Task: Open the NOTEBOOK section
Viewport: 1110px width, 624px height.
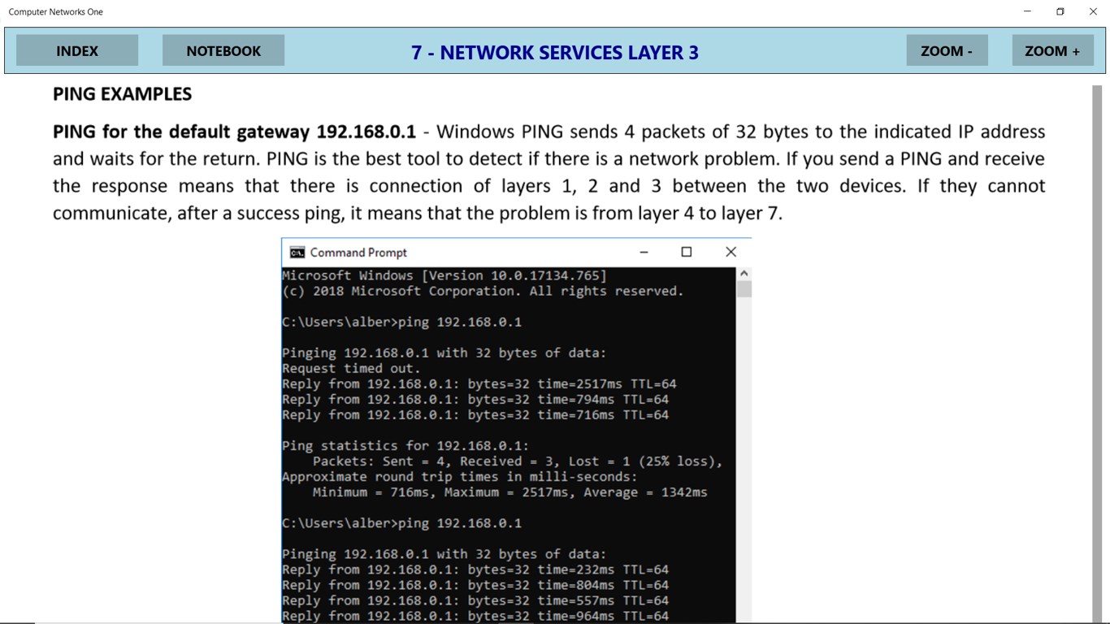Action: [223, 50]
